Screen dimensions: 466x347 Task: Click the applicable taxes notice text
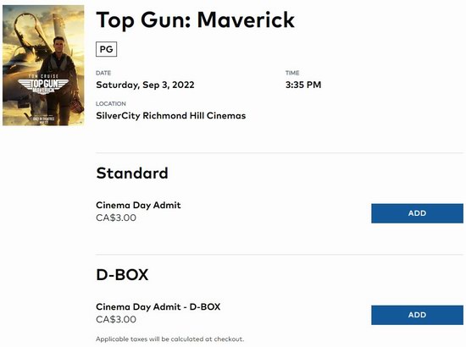coord(170,339)
